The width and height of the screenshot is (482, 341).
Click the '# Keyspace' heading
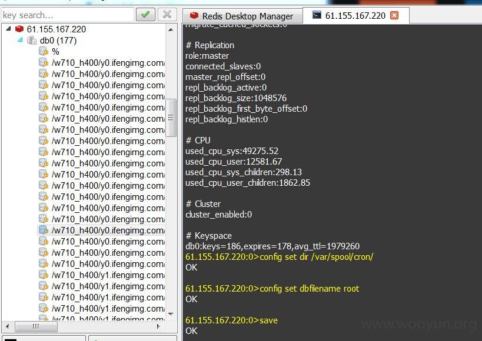click(209, 236)
